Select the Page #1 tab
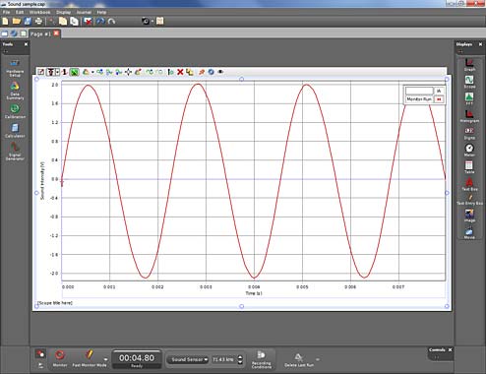486x374 pixels. [40, 33]
